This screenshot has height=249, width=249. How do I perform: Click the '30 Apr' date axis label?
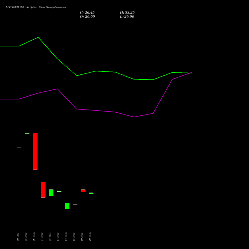[18, 237]
